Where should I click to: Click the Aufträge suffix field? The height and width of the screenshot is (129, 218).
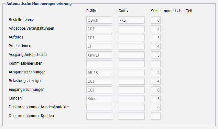coord(132,38)
